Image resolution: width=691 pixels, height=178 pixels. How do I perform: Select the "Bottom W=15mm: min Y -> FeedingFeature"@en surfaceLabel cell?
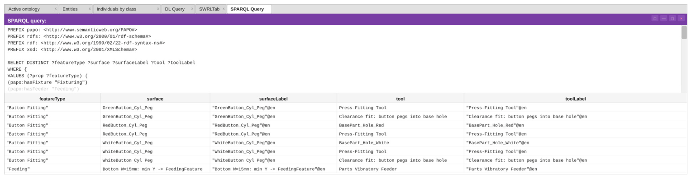click(273, 169)
